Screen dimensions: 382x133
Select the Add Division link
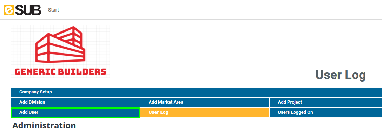point(32,102)
